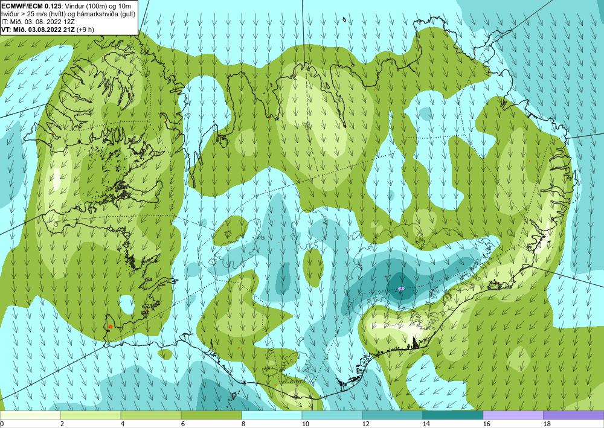Viewport: 604px width, 428px height.
Task: Click the 0–2 m/s palest legend swatch
Action: point(30,415)
